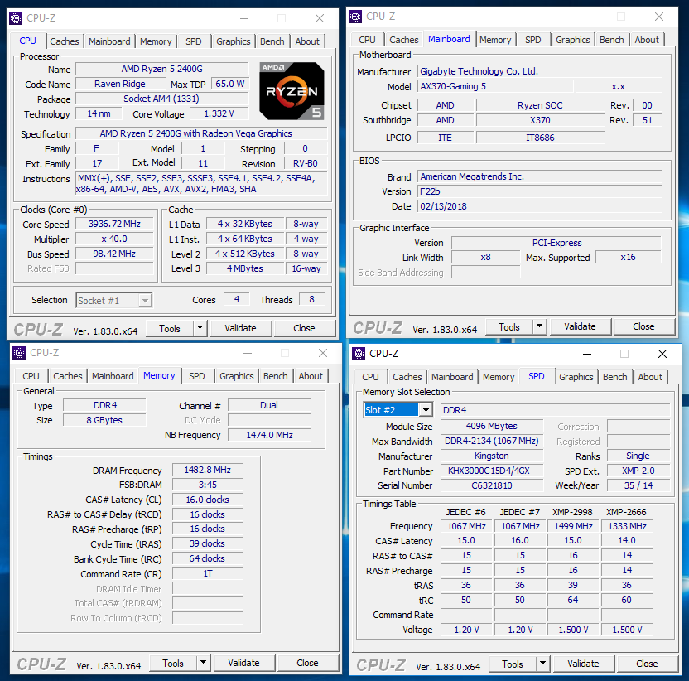Click Validate button in SPD window
This screenshot has height=681, width=689.
pyautogui.click(x=583, y=664)
